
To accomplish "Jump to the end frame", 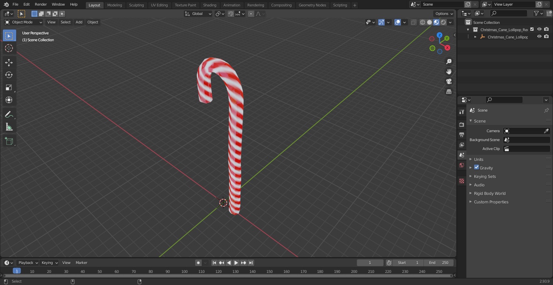I will (x=251, y=263).
